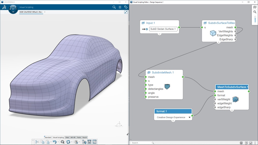This screenshot has width=258, height=145.
Task: Collapse the SubdivideMesh.1 node chevron
Action: 164,100
